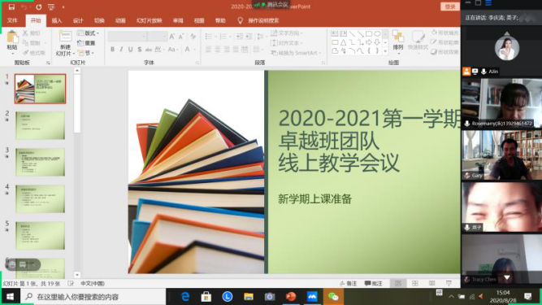Viewport: 542px width, 305px height.
Task: Click the Save icon in title bar
Action: click(11, 7)
